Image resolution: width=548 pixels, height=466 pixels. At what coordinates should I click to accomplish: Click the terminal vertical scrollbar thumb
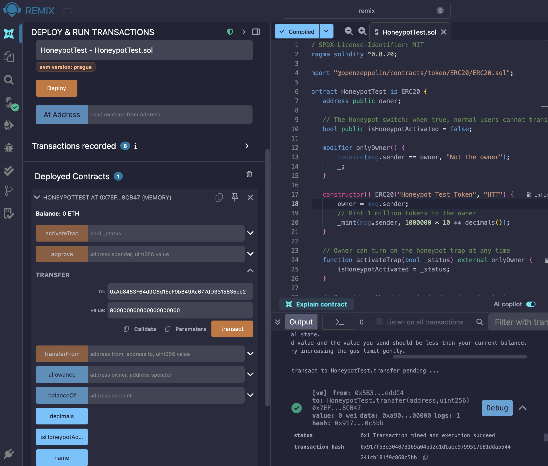click(546, 437)
